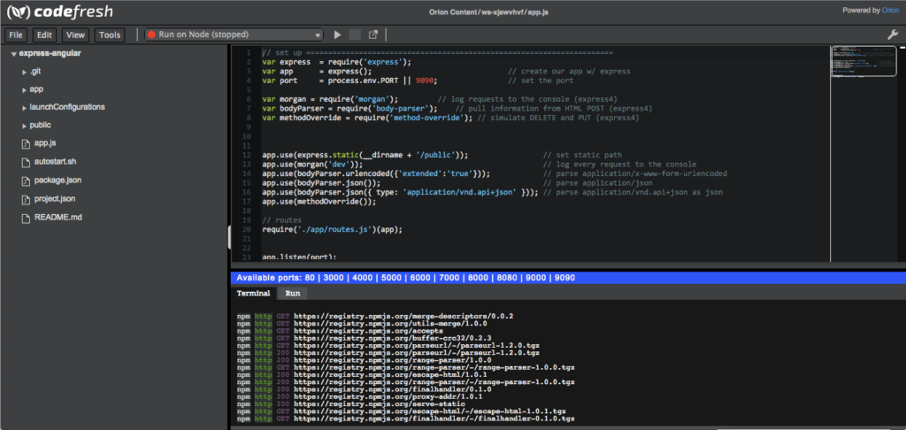The image size is (906, 430).
Task: Place cursor on line number 4
Action: coord(248,81)
